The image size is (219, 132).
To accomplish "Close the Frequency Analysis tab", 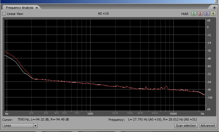I will (x=37, y=8).
